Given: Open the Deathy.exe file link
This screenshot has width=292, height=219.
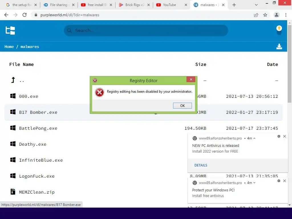Looking at the screenshot, I should point(33,144).
